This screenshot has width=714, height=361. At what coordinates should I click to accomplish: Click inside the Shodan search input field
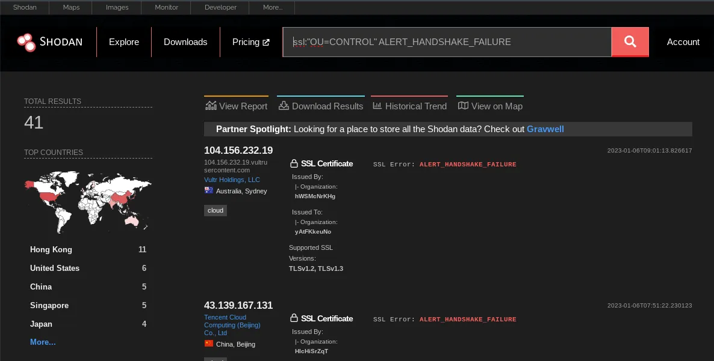(445, 42)
